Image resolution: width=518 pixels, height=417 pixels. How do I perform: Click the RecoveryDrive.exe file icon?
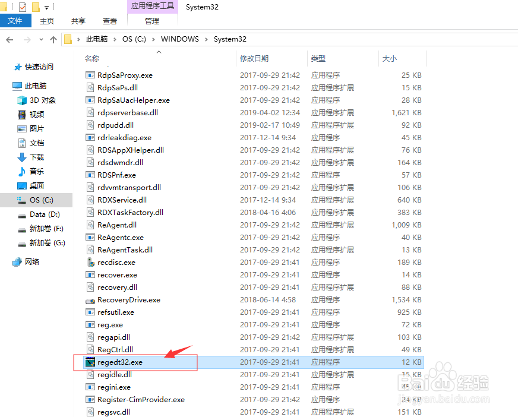point(90,300)
